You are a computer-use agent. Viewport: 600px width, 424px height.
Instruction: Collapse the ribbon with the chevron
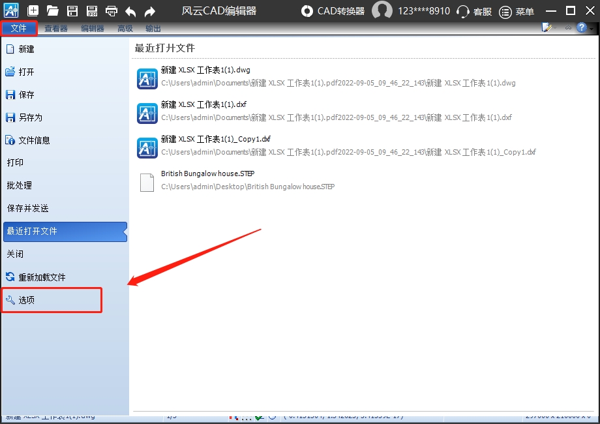(x=567, y=28)
